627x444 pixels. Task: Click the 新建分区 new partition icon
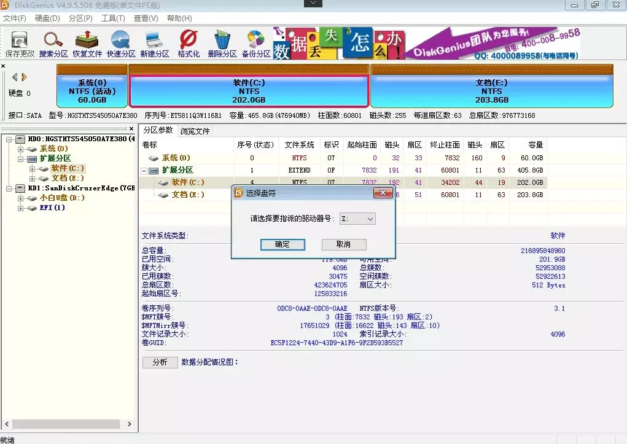click(154, 44)
